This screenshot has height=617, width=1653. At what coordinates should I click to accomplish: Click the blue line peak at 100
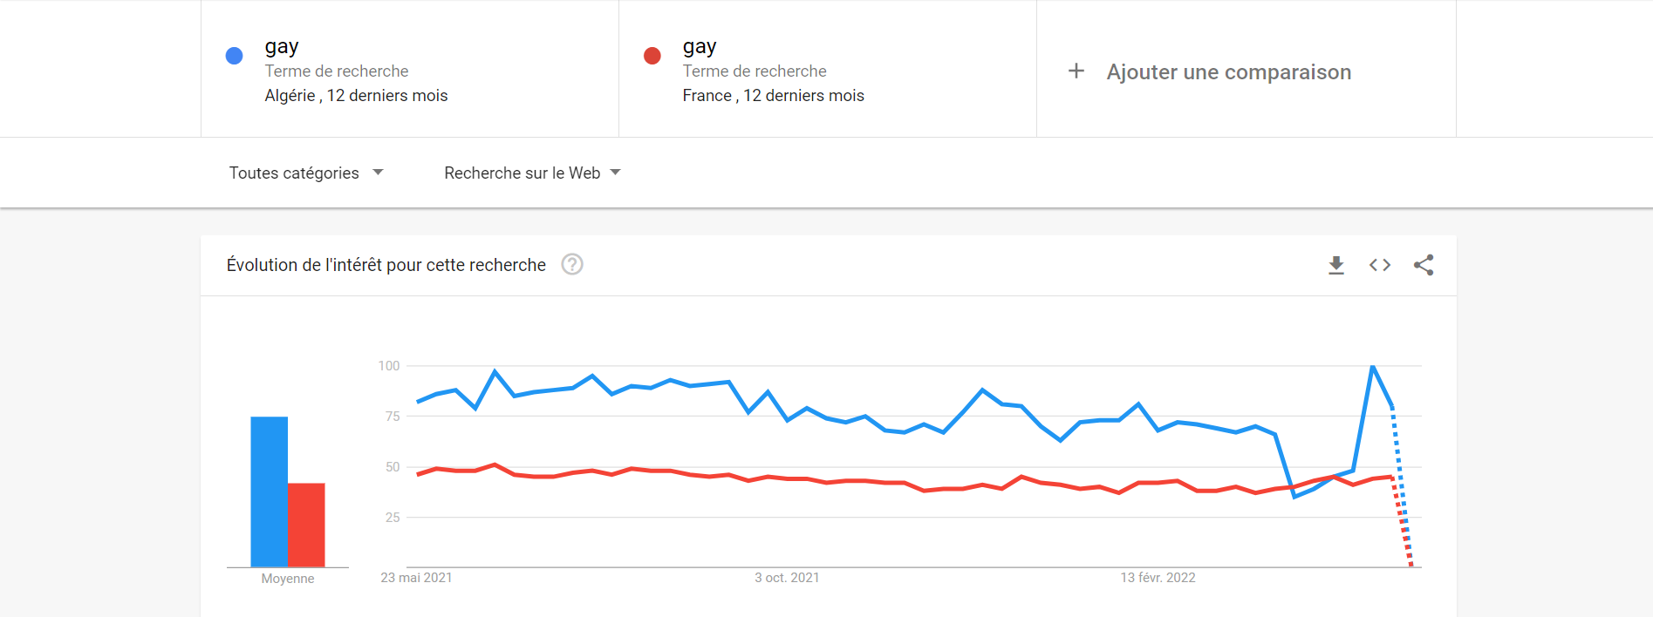pyautogui.click(x=1372, y=367)
